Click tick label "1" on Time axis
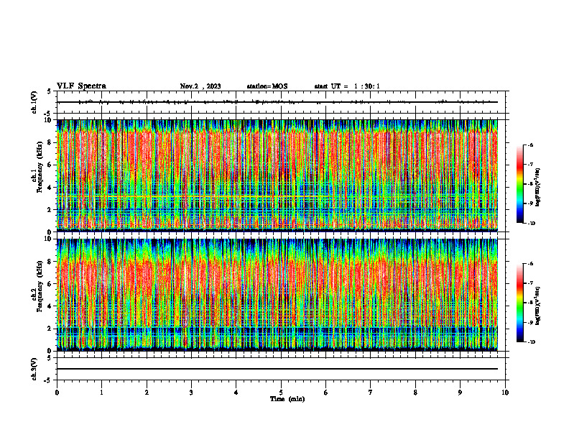This screenshot has width=569, height=440. click(x=101, y=393)
